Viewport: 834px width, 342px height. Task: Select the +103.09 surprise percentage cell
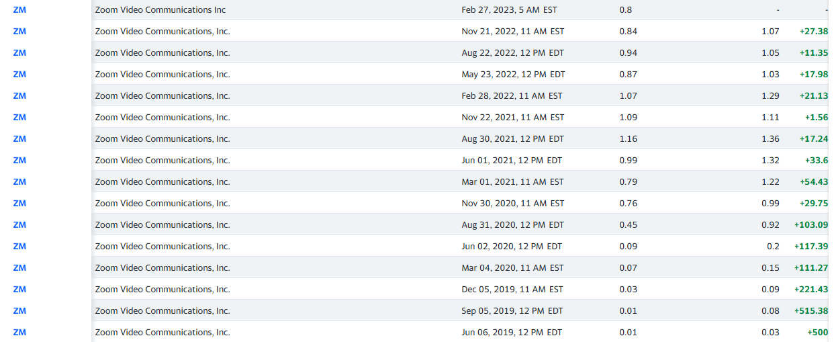(x=810, y=225)
